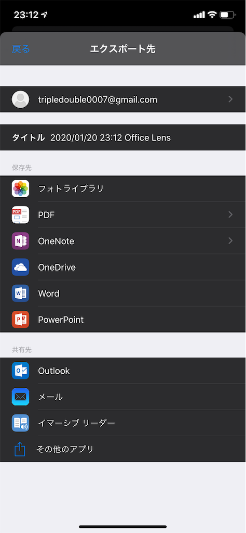
Task: Tap the タイトル label
Action: click(28, 137)
